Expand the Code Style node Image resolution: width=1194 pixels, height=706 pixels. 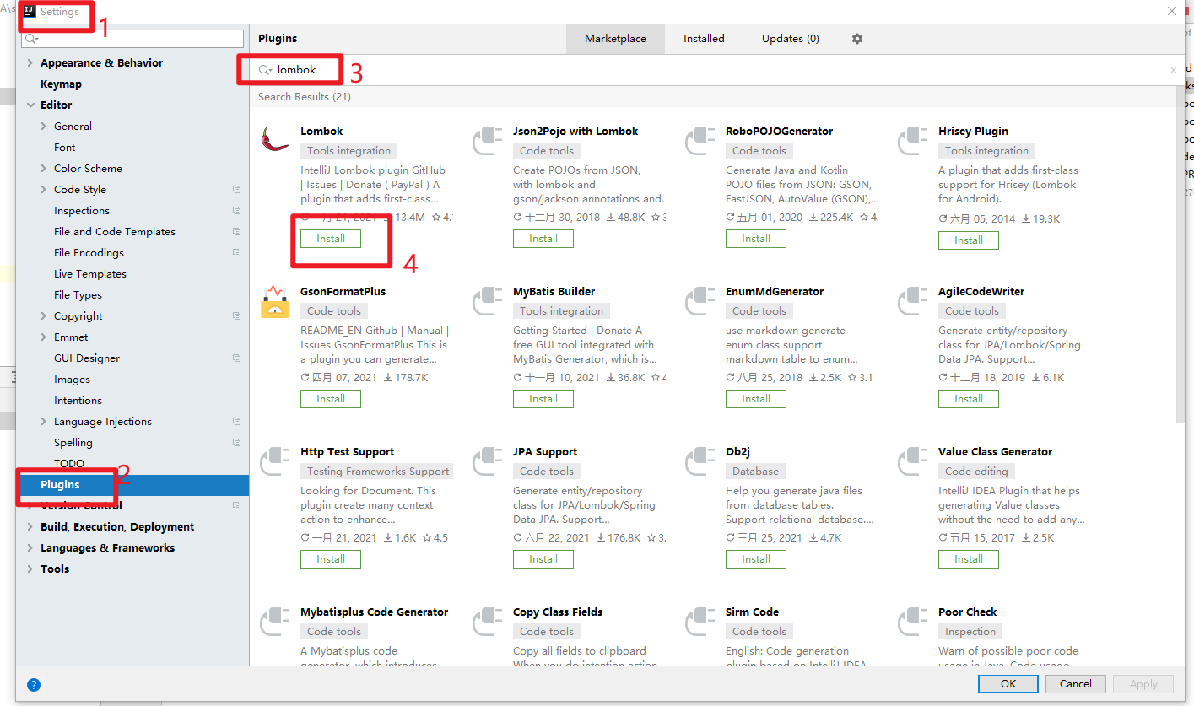click(44, 190)
